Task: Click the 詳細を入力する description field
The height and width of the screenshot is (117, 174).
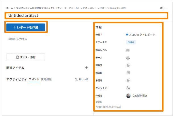Action: point(18,39)
